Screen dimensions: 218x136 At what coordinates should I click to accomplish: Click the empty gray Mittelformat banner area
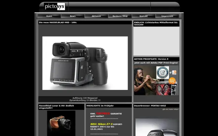pyautogui.click(x=156, y=41)
